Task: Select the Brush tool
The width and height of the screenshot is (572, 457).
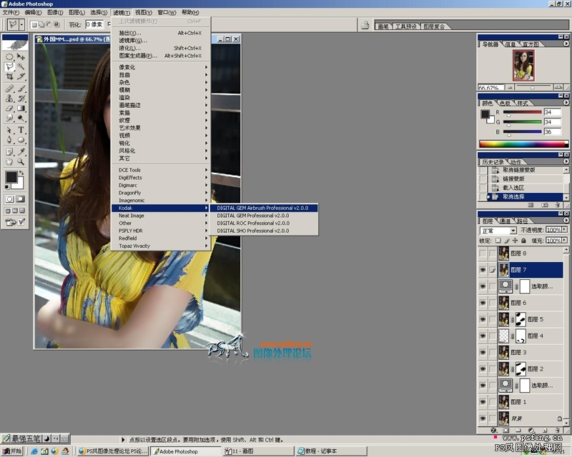Action: (21, 89)
